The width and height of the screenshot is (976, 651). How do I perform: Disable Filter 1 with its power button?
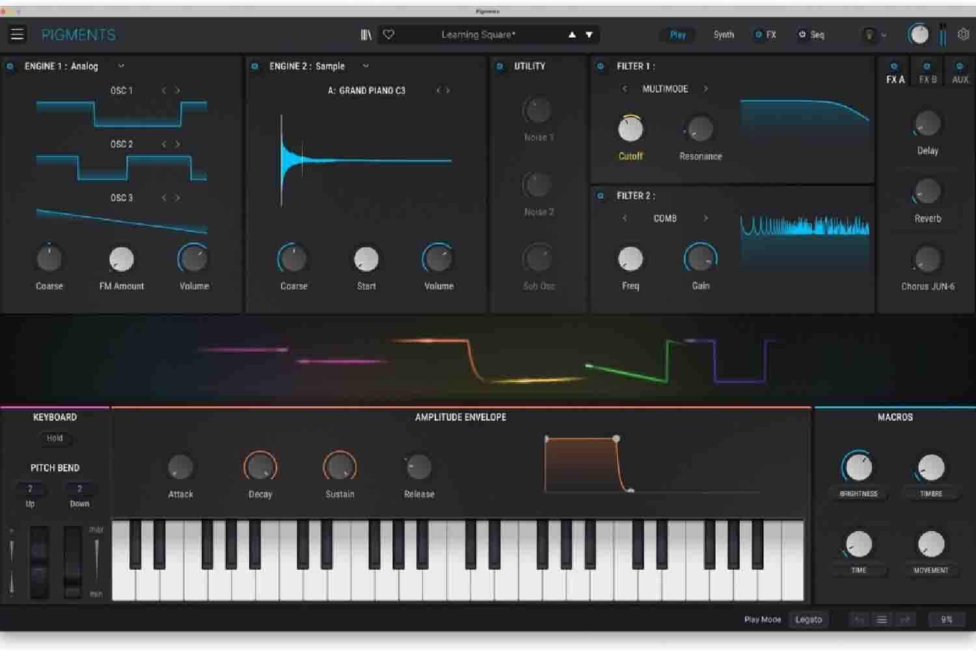[x=601, y=66]
